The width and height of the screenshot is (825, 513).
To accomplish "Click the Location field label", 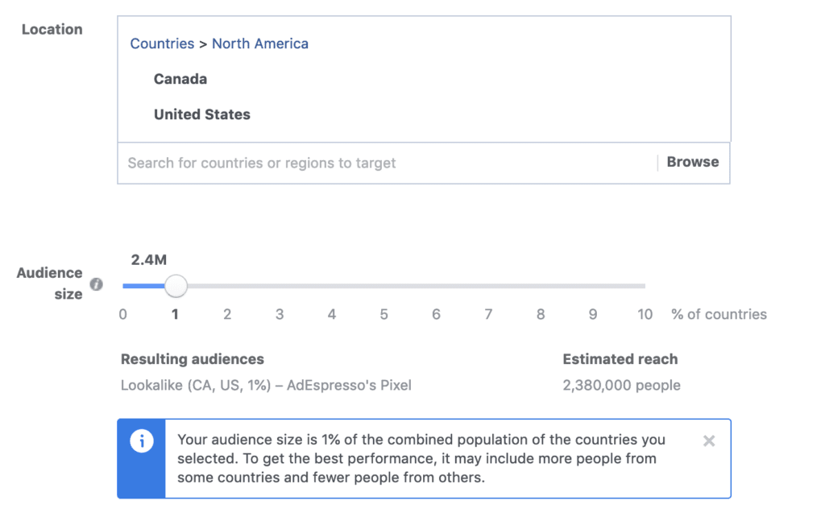I will click(52, 29).
